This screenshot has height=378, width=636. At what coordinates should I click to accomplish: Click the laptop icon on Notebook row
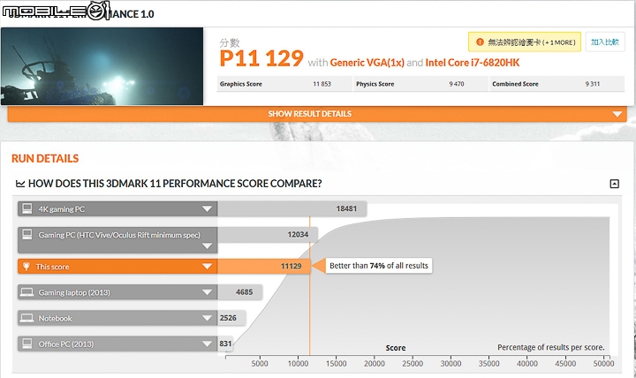(27, 318)
